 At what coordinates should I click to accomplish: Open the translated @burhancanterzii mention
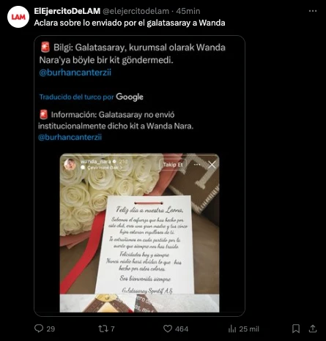[70, 137]
